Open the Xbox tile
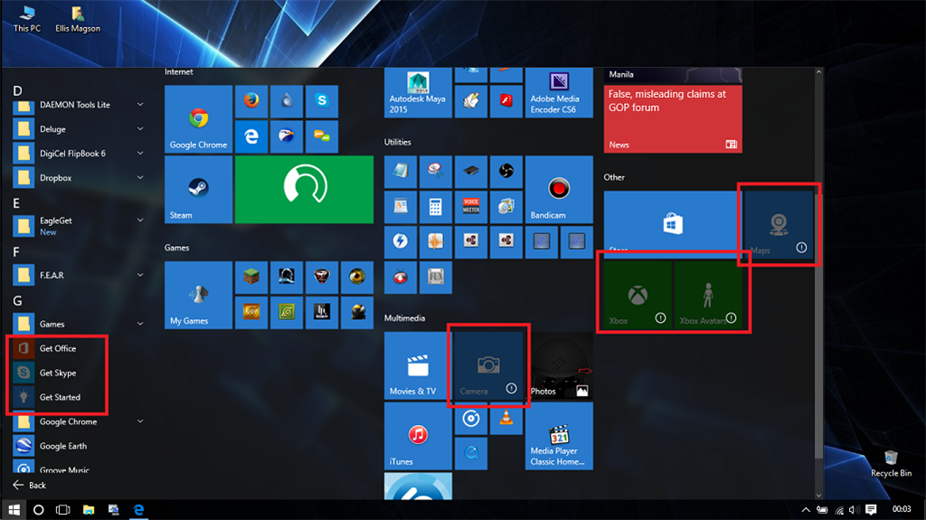 [x=638, y=295]
